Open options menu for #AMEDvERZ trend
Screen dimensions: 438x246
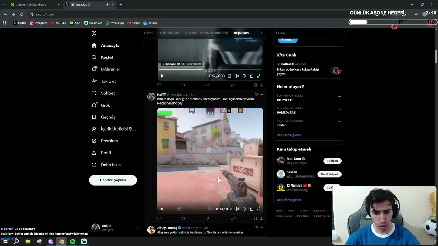pos(339,109)
